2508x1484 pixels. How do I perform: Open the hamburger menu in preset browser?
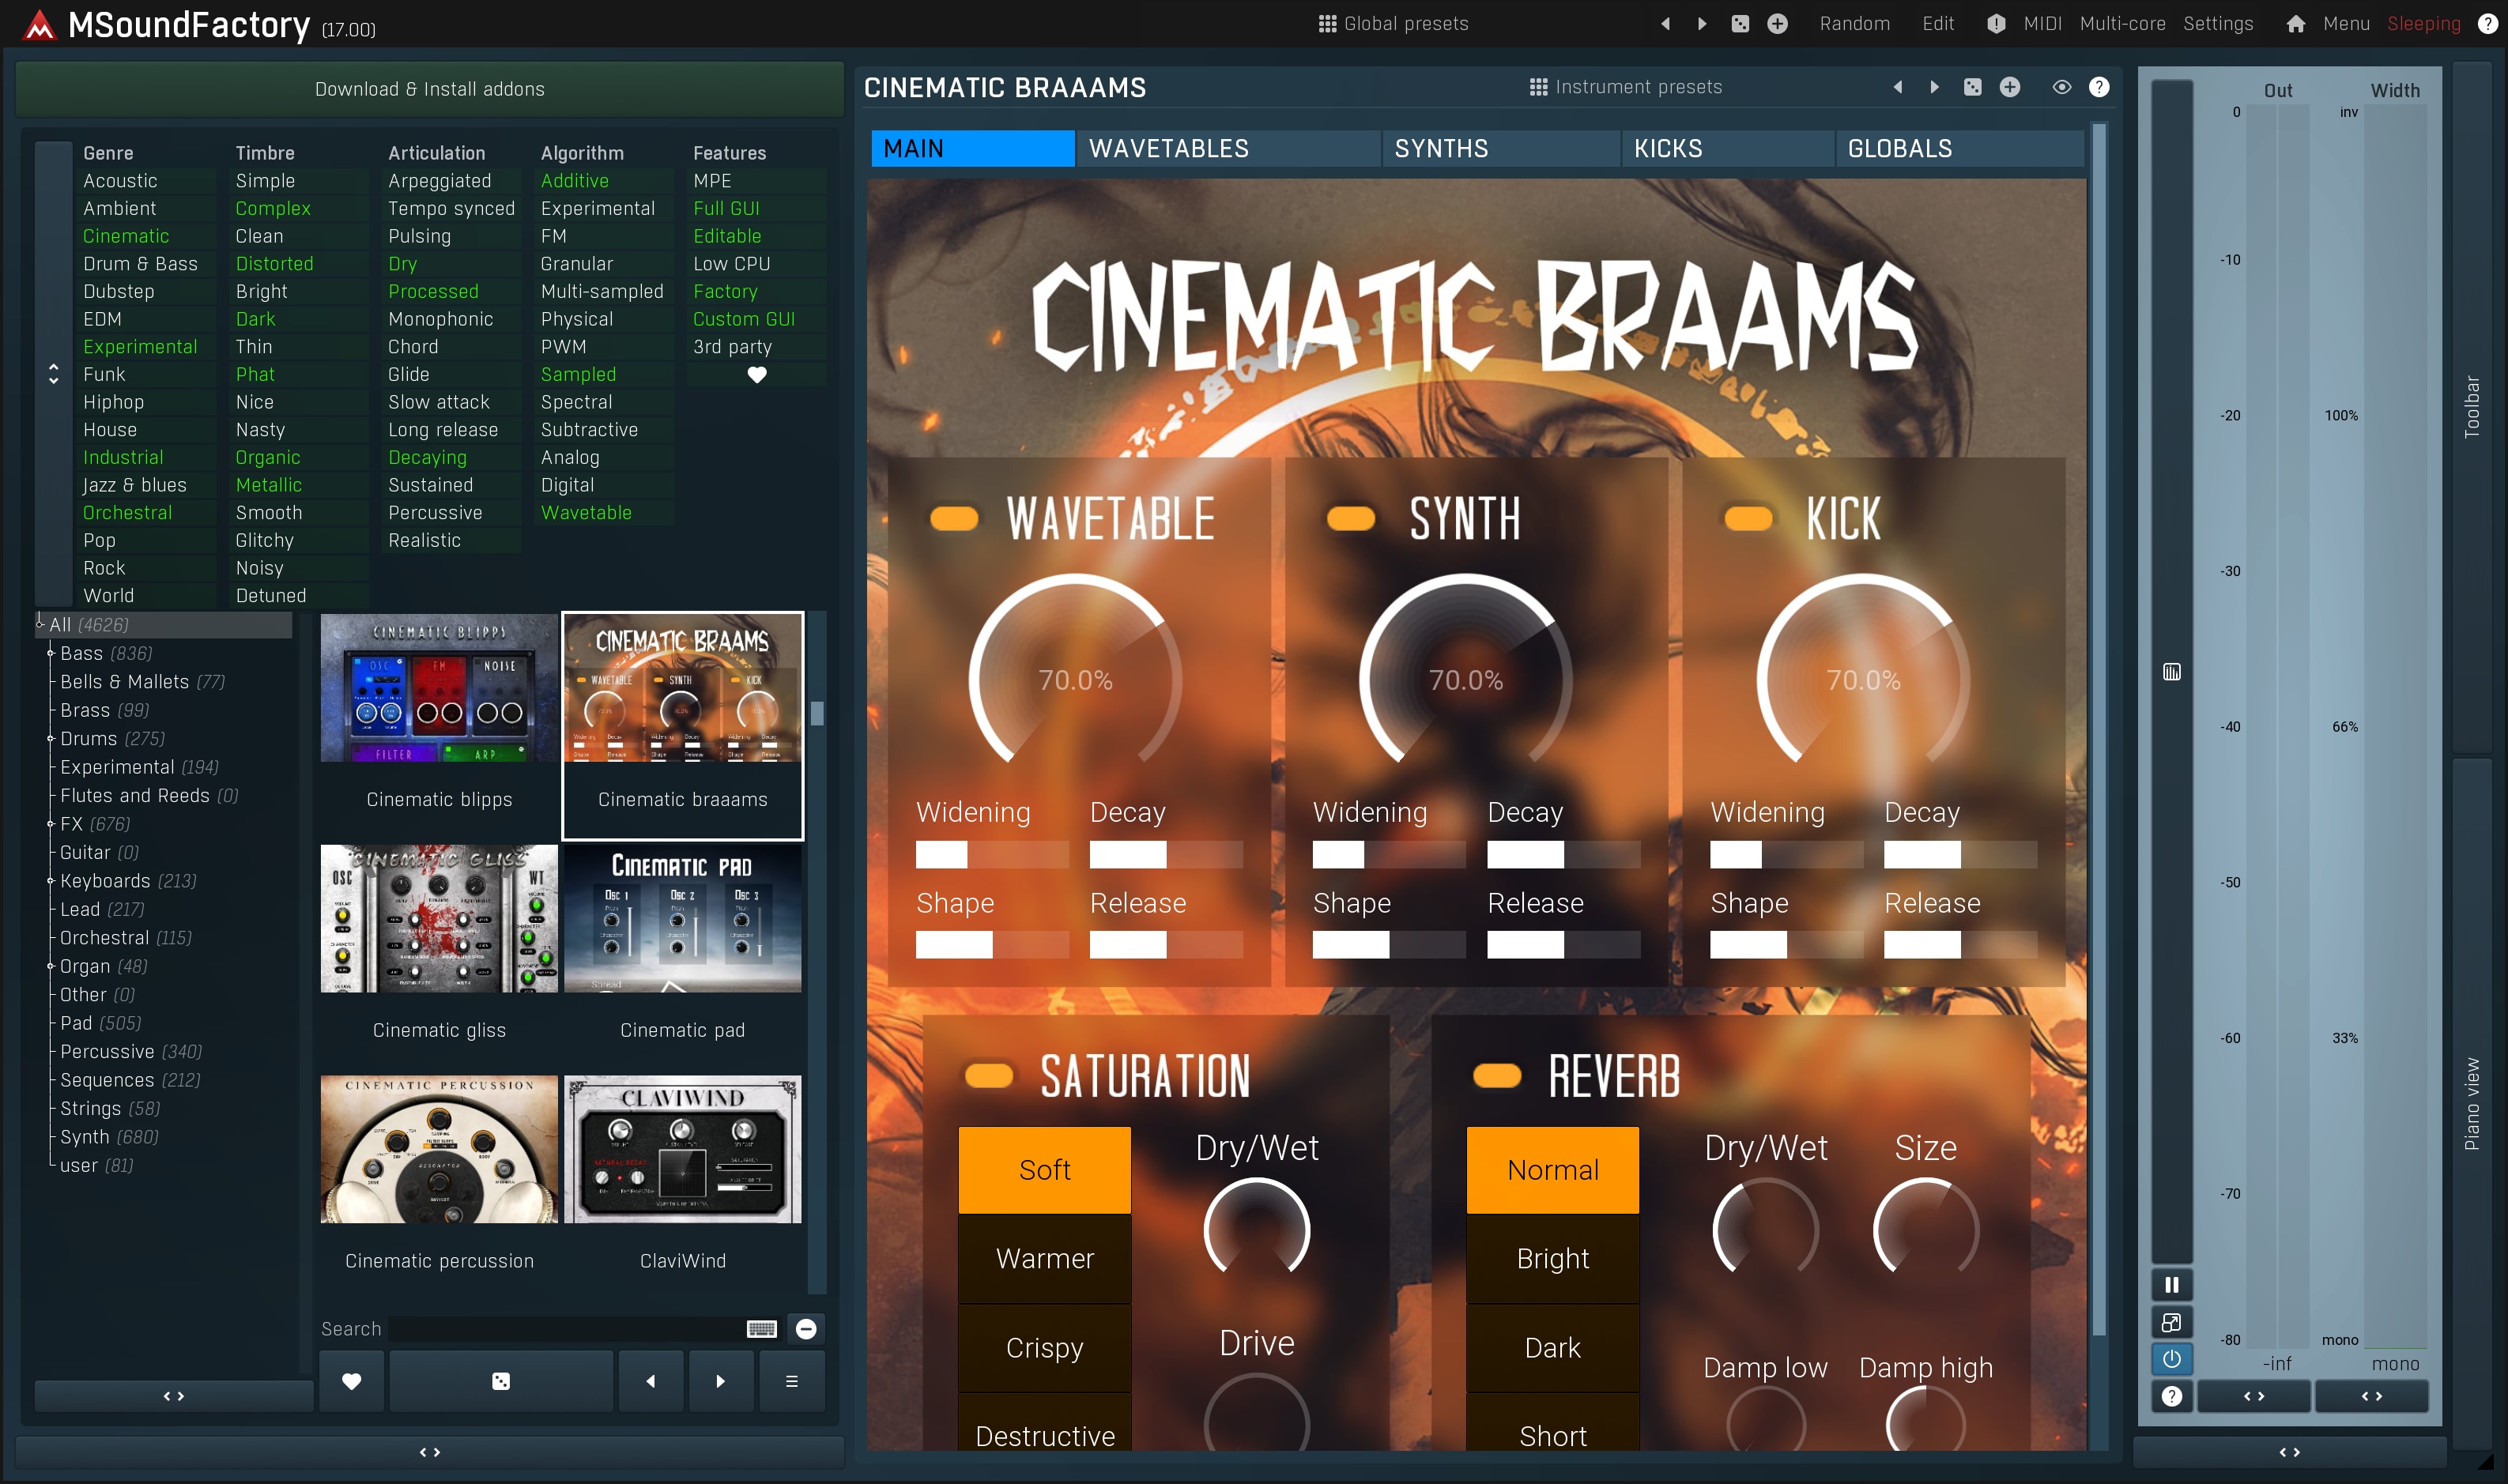tap(791, 1381)
